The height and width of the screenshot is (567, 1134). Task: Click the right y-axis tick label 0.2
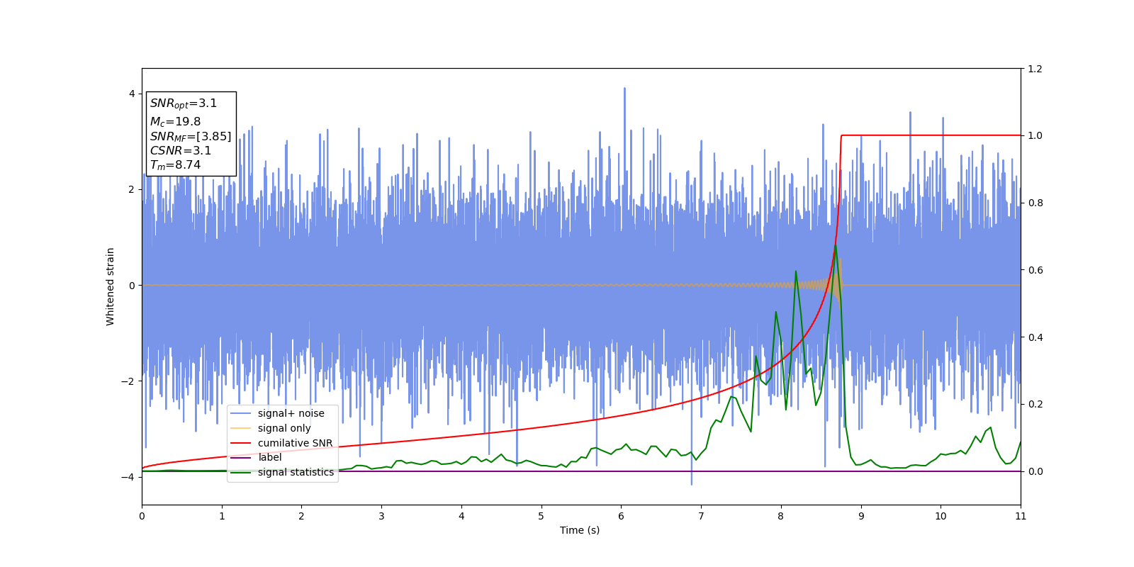(1035, 404)
